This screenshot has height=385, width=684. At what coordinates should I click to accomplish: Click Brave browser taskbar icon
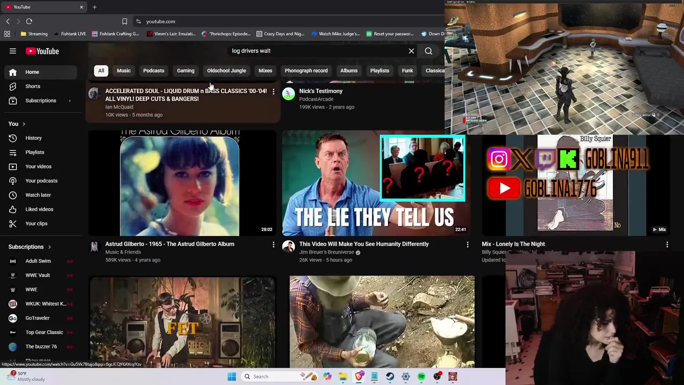tap(359, 376)
